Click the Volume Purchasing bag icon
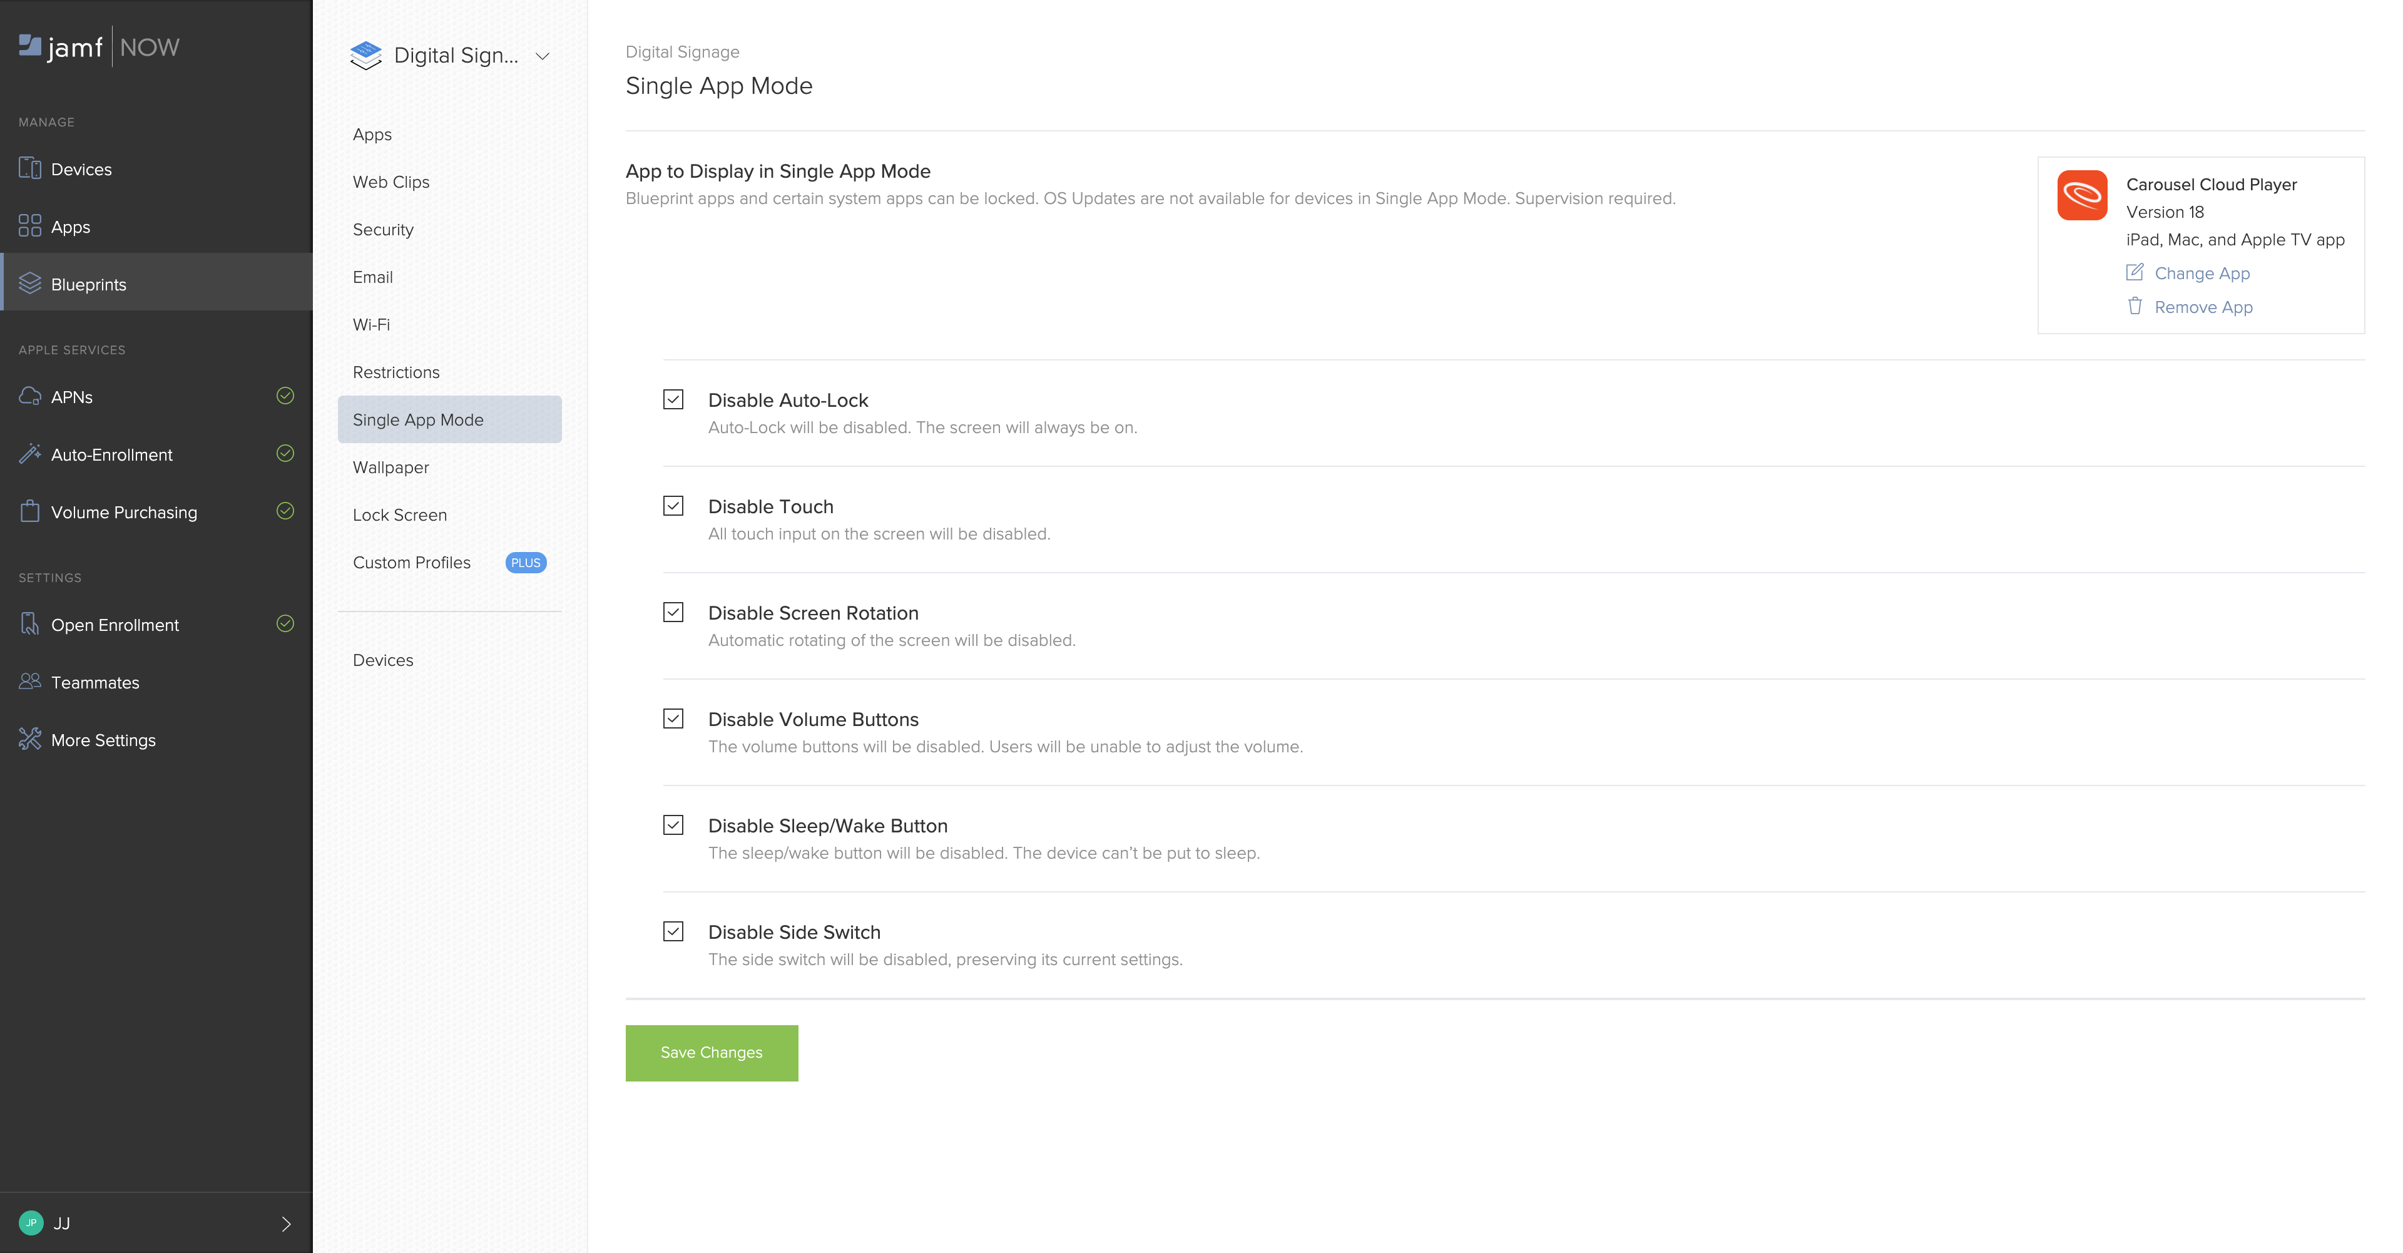The width and height of the screenshot is (2403, 1253). click(x=30, y=511)
